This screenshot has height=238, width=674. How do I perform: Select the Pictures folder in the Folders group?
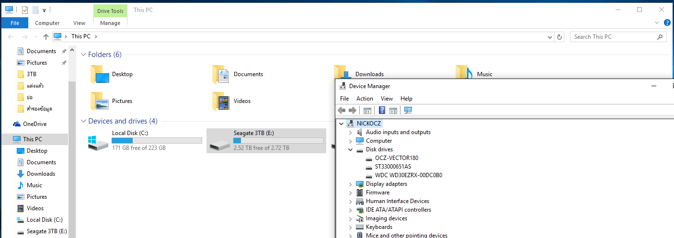pyautogui.click(x=111, y=101)
